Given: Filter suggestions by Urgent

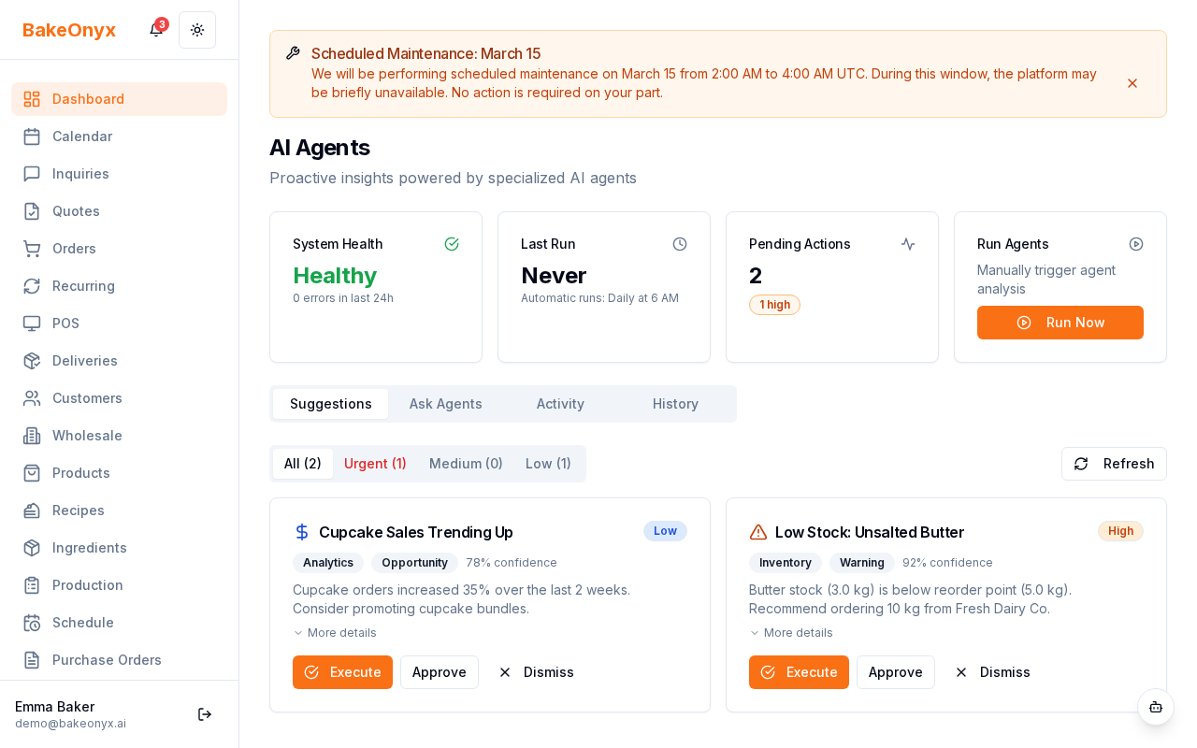Looking at the screenshot, I should click(375, 464).
